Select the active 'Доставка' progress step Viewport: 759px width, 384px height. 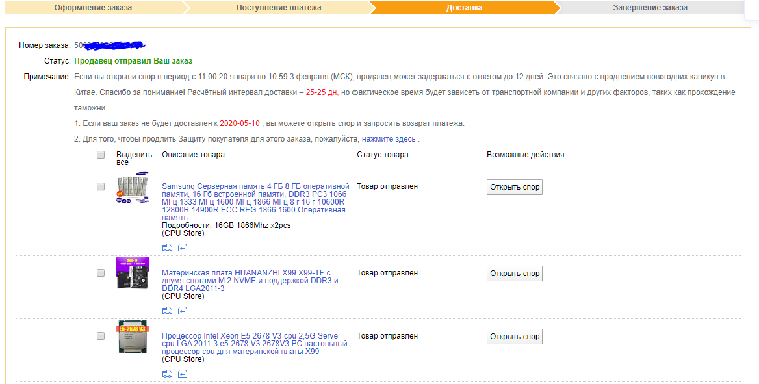pyautogui.click(x=464, y=8)
